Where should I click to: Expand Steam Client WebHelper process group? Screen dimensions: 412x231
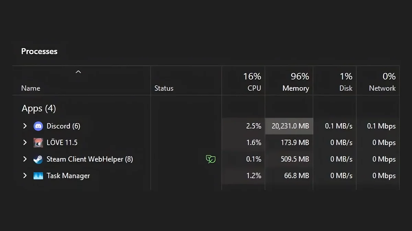[25, 159]
